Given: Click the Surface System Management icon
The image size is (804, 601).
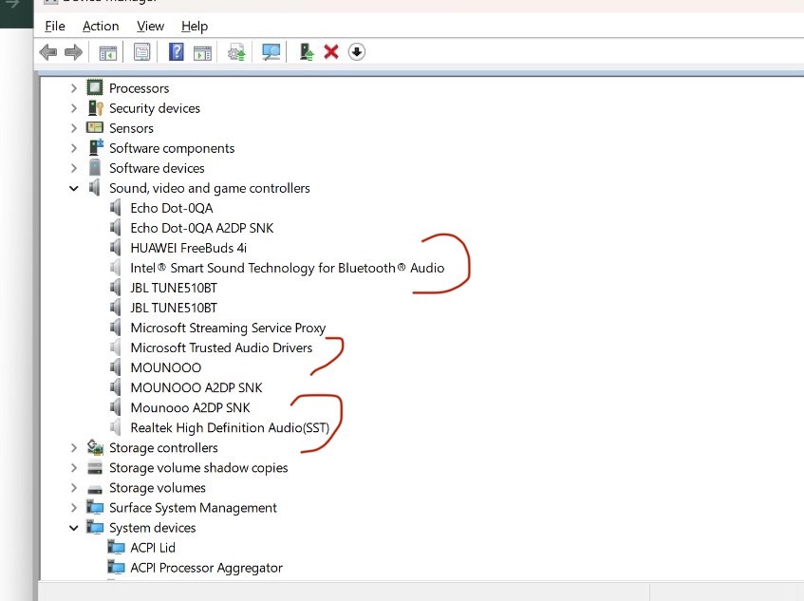Looking at the screenshot, I should click(x=95, y=507).
